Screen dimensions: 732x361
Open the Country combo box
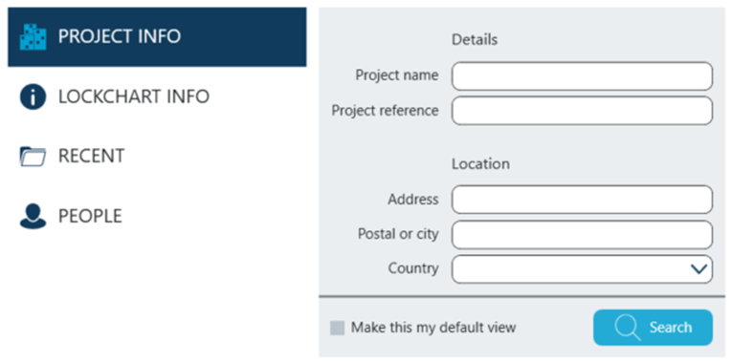(x=582, y=268)
